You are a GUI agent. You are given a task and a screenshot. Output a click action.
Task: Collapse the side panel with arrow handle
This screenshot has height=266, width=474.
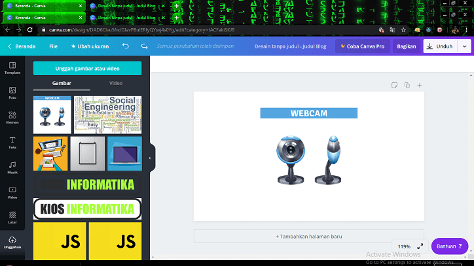[150, 158]
